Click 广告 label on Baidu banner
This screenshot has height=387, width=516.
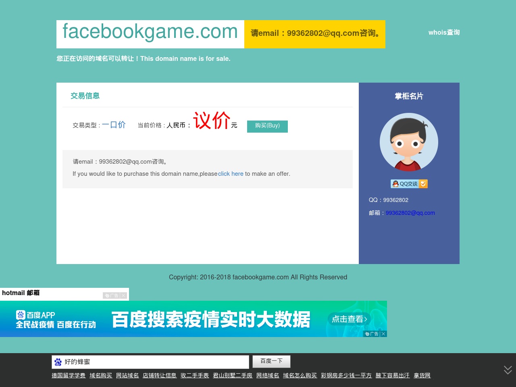[x=372, y=334]
